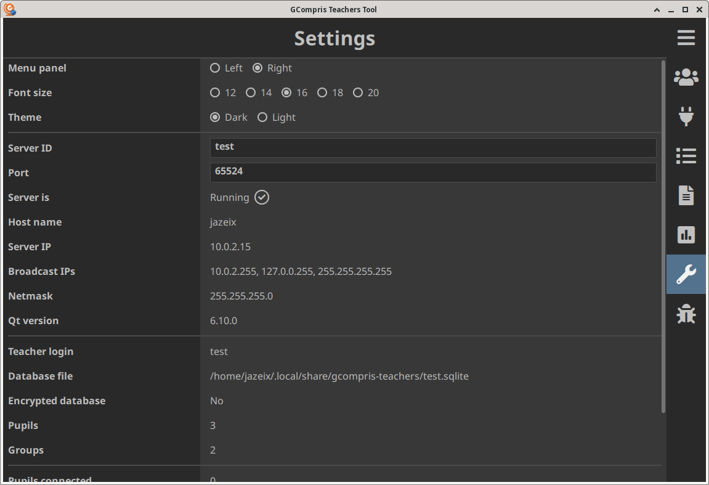Click the Port number field
709x485 pixels.
click(432, 172)
